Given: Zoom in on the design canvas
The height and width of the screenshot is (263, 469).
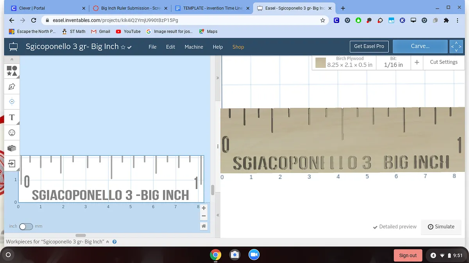Looking at the screenshot, I should [x=204, y=208].
